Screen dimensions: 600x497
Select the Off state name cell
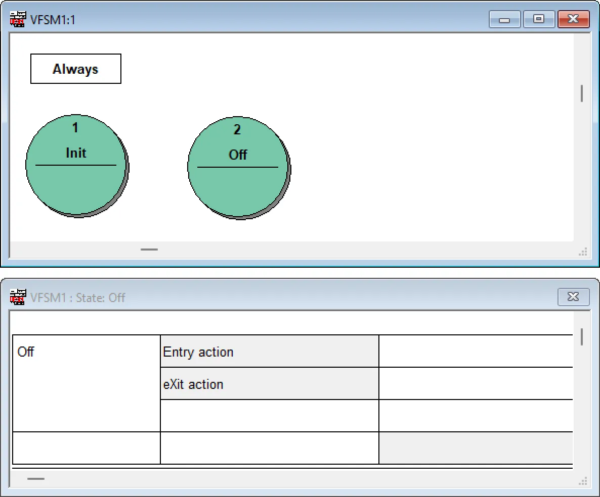(86, 383)
